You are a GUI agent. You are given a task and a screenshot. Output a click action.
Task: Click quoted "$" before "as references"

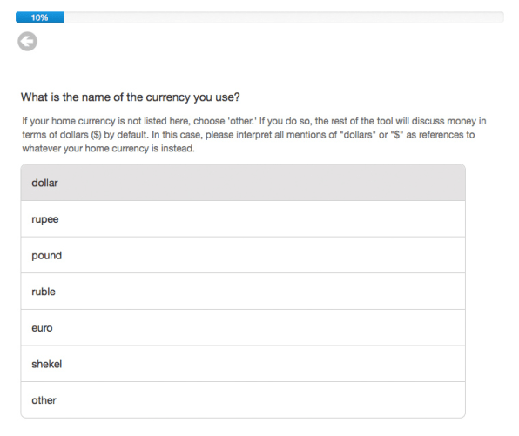click(397, 135)
